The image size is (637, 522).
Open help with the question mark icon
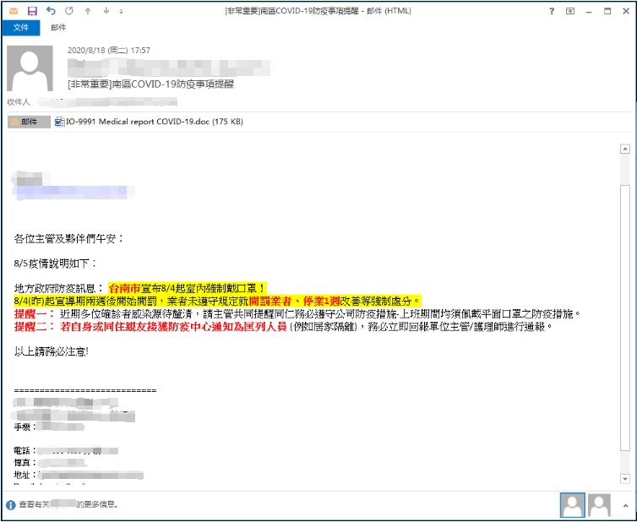pyautogui.click(x=552, y=11)
